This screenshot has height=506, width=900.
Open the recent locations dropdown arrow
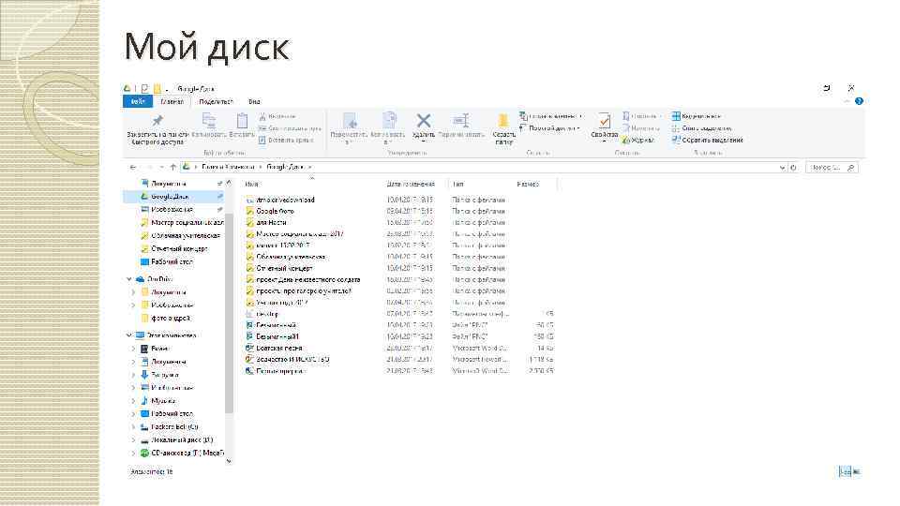162,167
